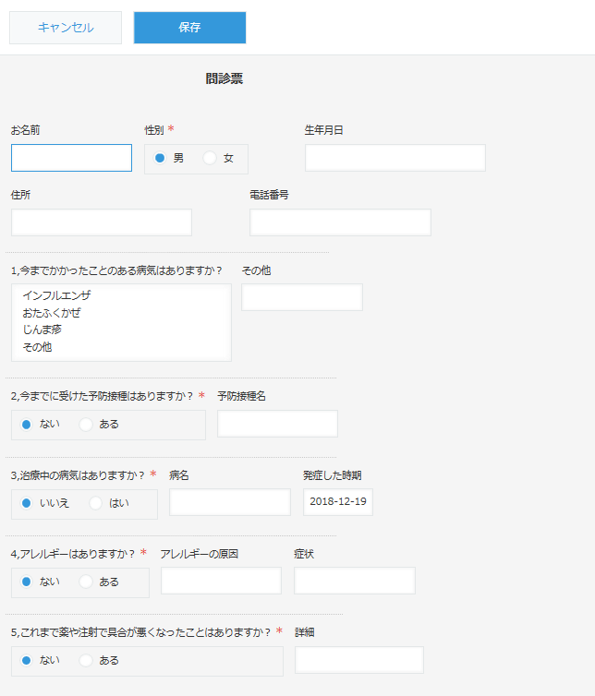Select ない for 予防接種 question
Screen dimensions: 595x696
(x=26, y=425)
